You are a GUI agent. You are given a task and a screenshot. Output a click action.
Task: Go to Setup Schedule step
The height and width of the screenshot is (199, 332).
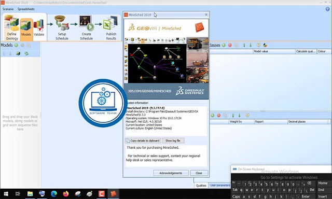coord(62,27)
